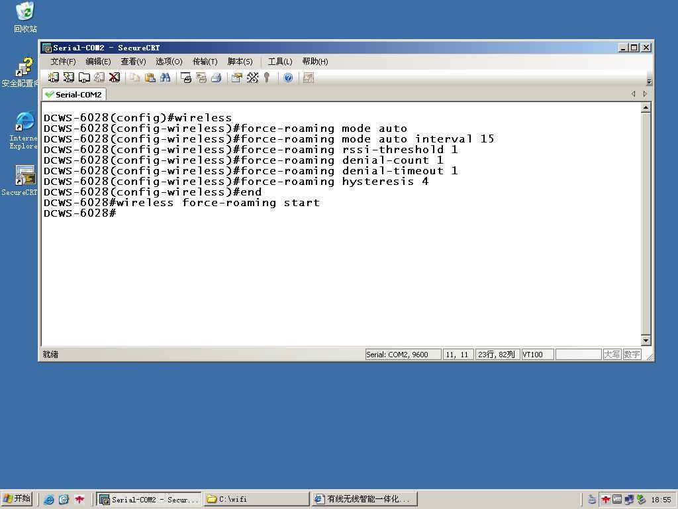This screenshot has width=678, height=509.
Task: Click the red dragonfly quick launch icon
Action: point(79,500)
